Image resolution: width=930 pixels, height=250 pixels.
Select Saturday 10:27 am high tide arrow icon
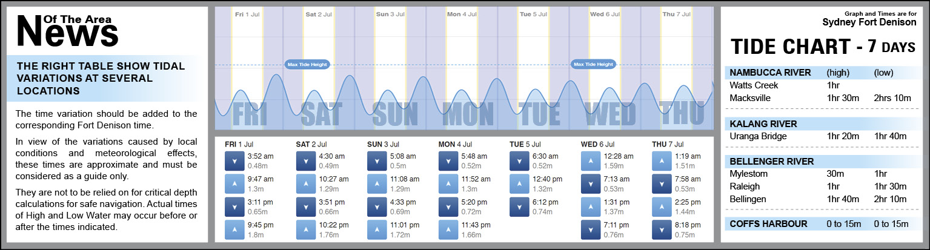[x=305, y=183]
